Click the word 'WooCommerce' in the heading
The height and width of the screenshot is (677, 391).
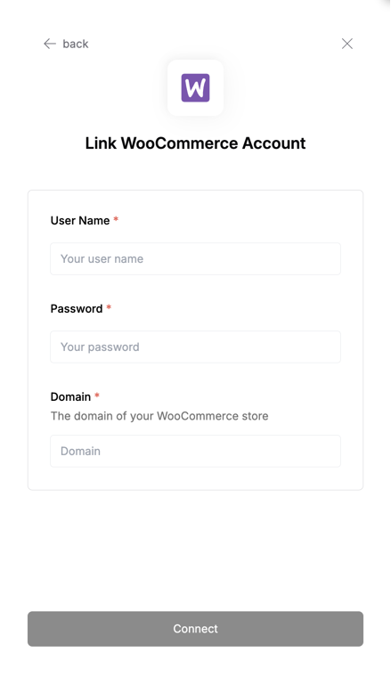[179, 143]
